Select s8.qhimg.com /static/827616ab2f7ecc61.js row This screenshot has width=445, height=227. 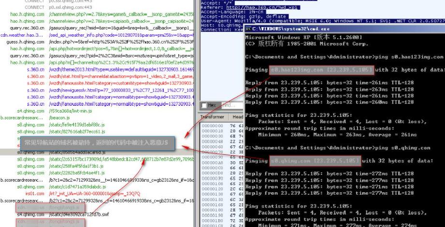click(97, 132)
